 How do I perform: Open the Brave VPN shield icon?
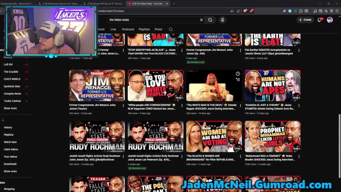coord(331,11)
